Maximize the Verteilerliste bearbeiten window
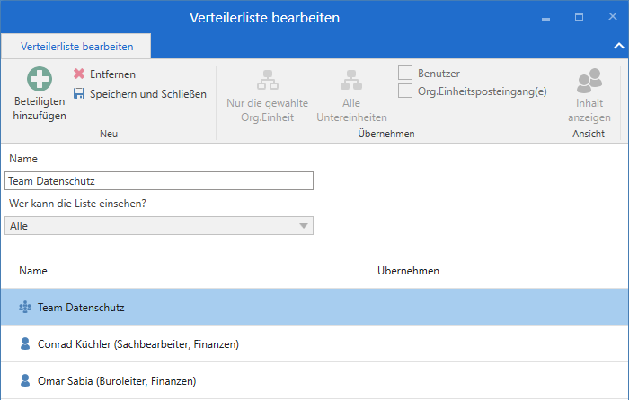This screenshot has height=400, width=629. coord(579,17)
